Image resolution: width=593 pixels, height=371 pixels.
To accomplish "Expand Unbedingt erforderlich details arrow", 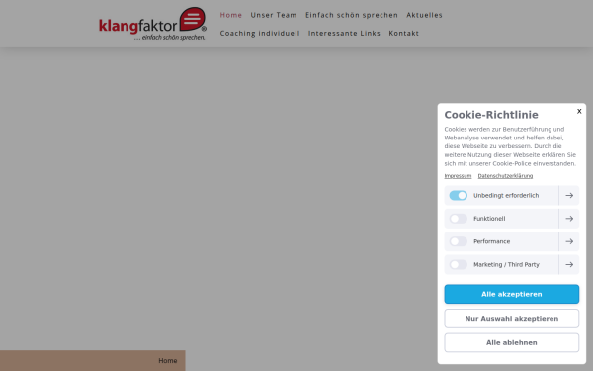I will (x=569, y=195).
